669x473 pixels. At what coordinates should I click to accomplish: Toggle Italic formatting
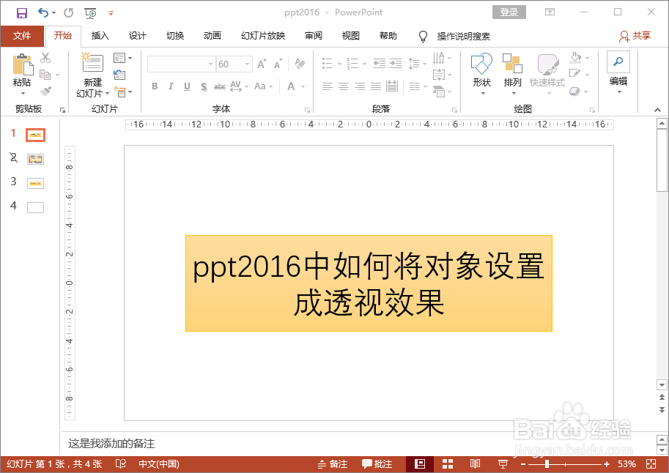tap(171, 86)
